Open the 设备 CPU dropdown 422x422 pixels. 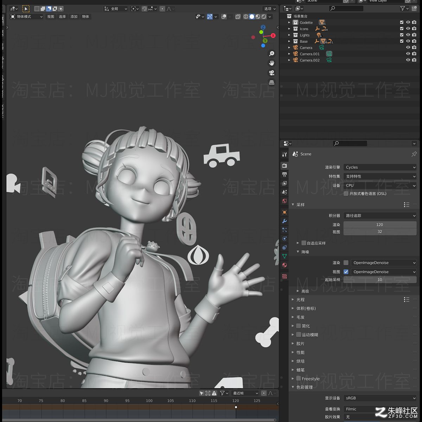click(x=380, y=186)
